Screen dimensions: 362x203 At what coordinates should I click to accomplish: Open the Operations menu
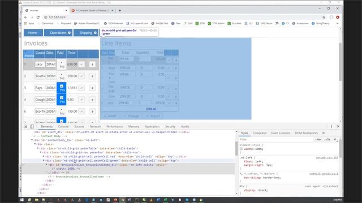point(58,33)
